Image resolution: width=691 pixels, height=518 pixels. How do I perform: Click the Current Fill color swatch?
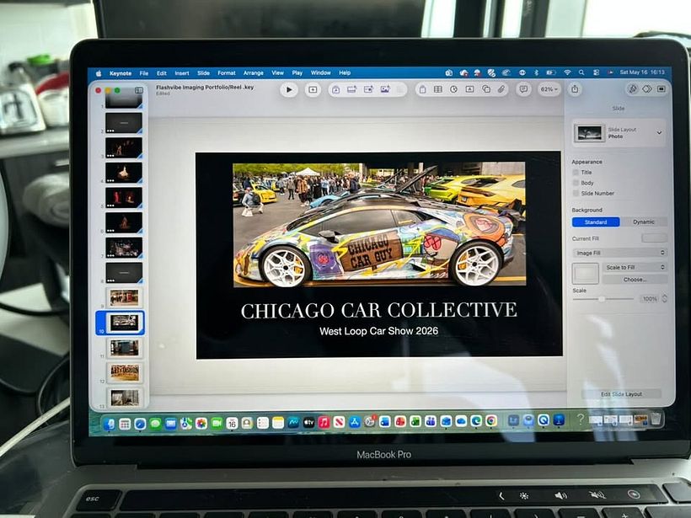654,238
